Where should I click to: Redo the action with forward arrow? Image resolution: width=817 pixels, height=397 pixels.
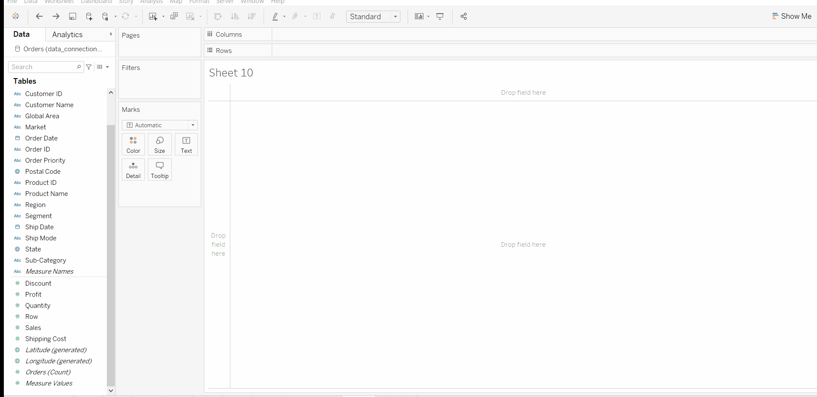click(x=56, y=16)
